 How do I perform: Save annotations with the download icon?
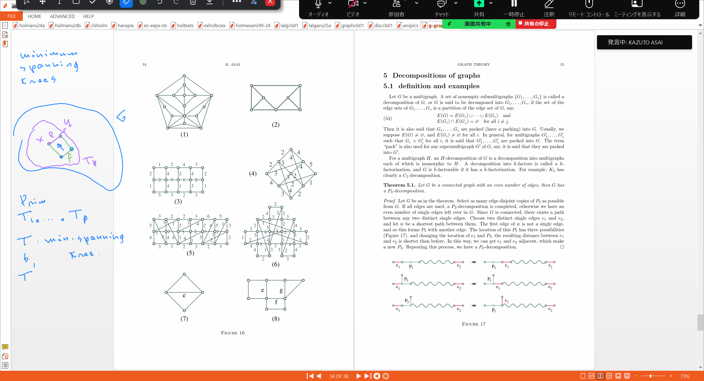click(x=210, y=2)
